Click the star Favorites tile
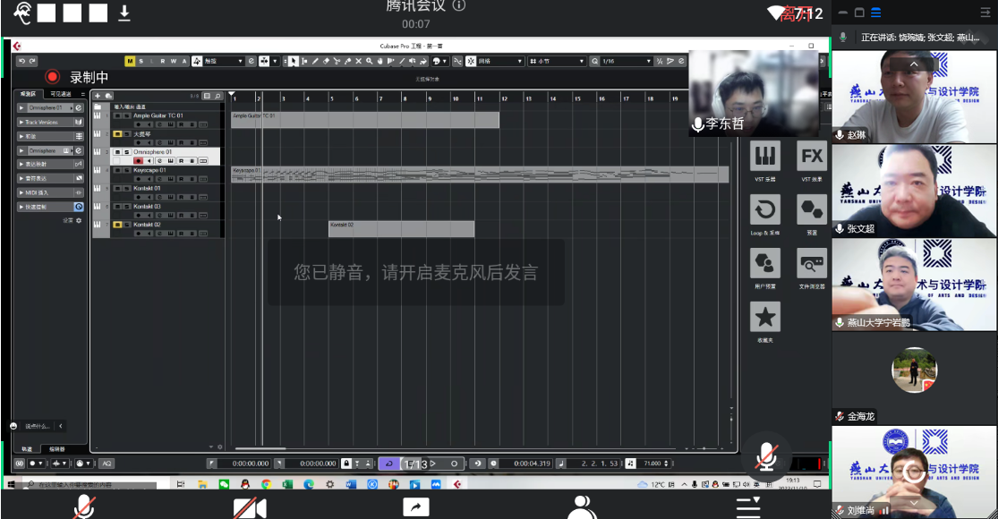998x519 pixels. [764, 317]
